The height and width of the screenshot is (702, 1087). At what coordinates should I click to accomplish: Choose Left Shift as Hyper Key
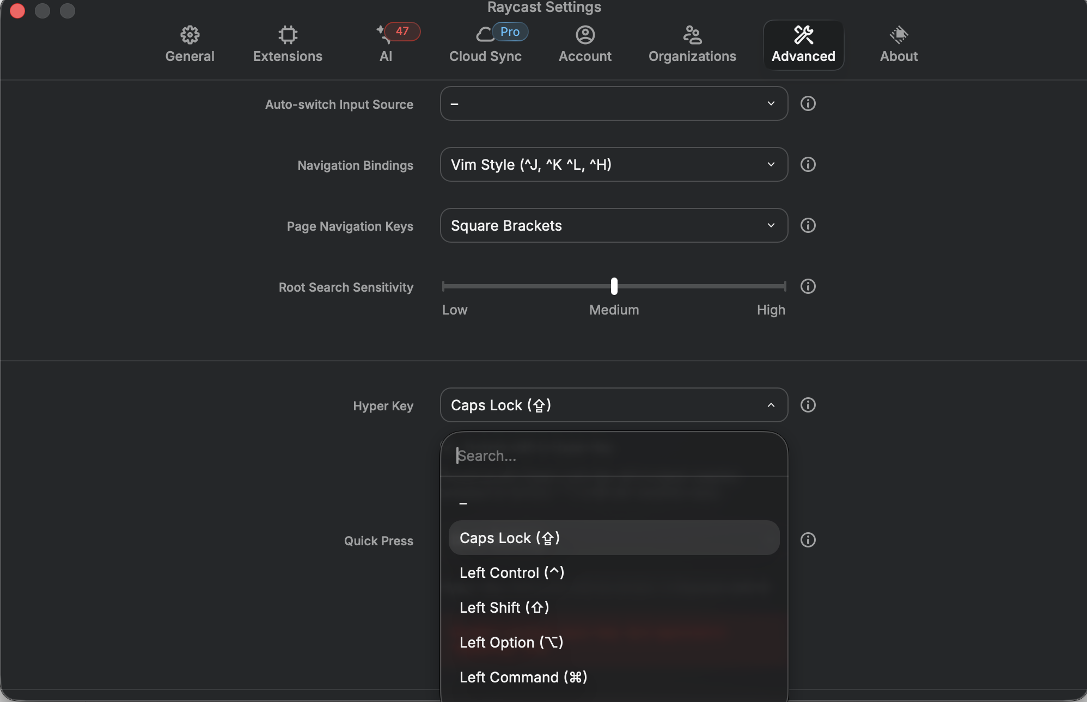point(614,607)
